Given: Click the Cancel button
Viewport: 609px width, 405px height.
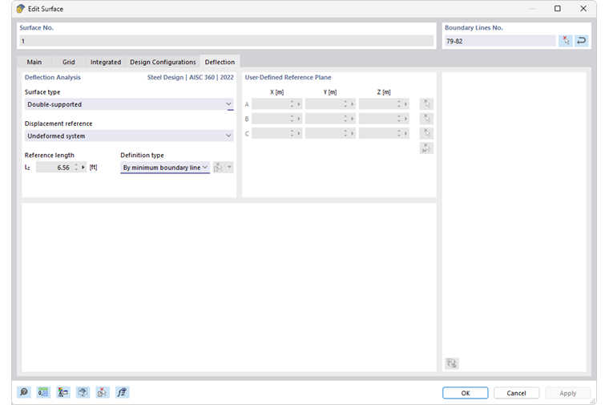Looking at the screenshot, I should 516,393.
